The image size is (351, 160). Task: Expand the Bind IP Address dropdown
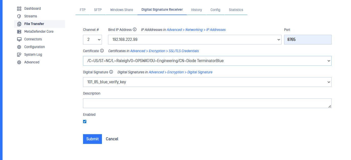pos(195,40)
